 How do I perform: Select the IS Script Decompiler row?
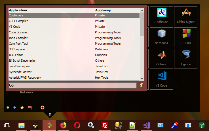click(x=74, y=61)
